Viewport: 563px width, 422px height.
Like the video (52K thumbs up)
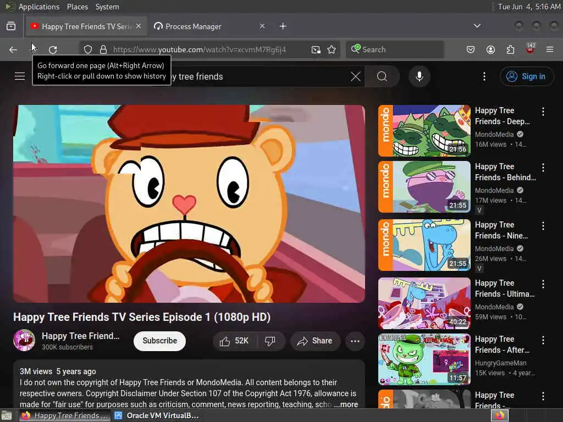234,341
